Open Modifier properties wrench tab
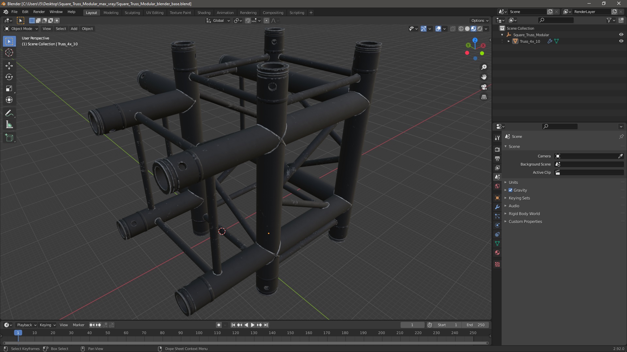This screenshot has width=627, height=352. click(x=497, y=207)
